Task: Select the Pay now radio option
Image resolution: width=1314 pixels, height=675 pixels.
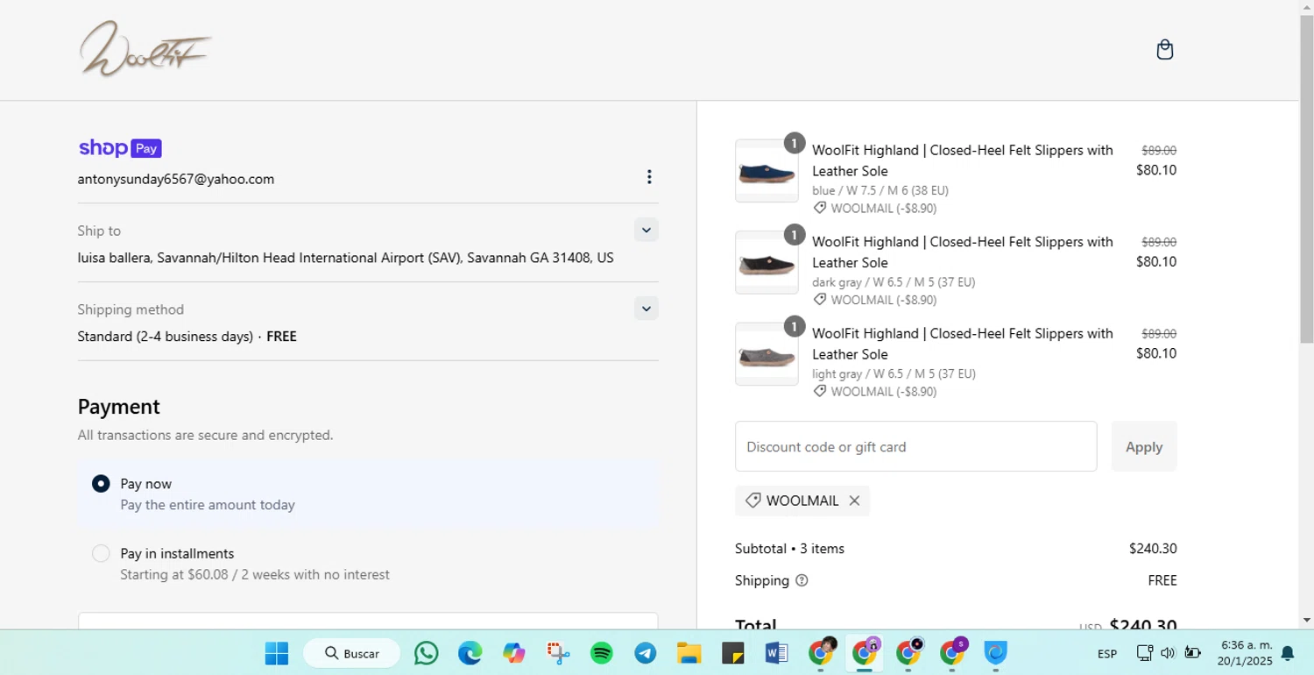Action: tap(101, 484)
